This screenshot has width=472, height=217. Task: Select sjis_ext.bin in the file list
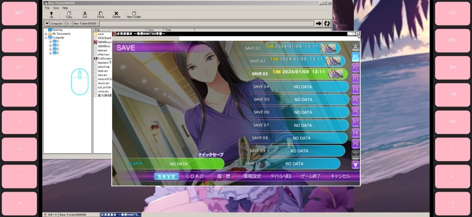(x=103, y=87)
